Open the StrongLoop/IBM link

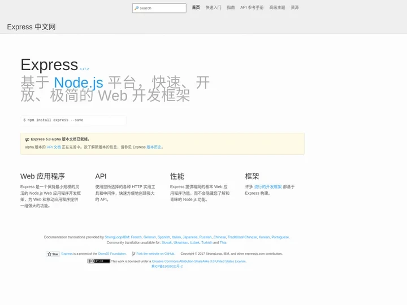(117, 237)
